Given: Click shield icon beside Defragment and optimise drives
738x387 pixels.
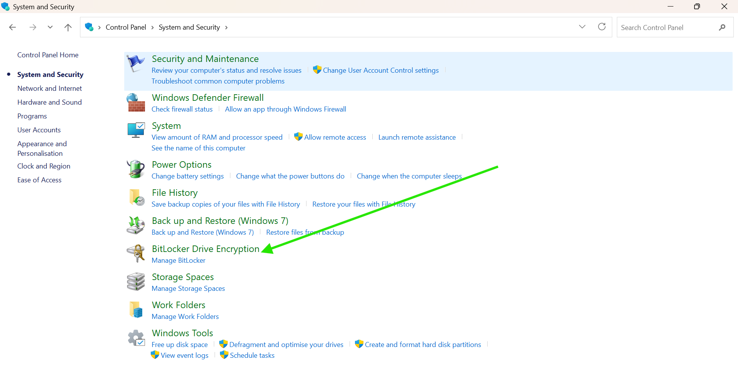Looking at the screenshot, I should (223, 344).
